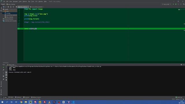The height and width of the screenshot is (104, 185).
Task: Toggle Project tool window side tab
Action: tap(1, 9)
